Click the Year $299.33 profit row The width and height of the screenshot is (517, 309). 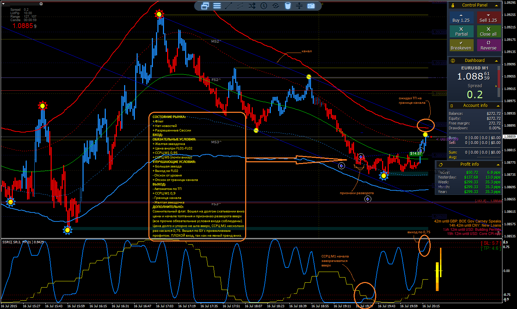pos(469,192)
